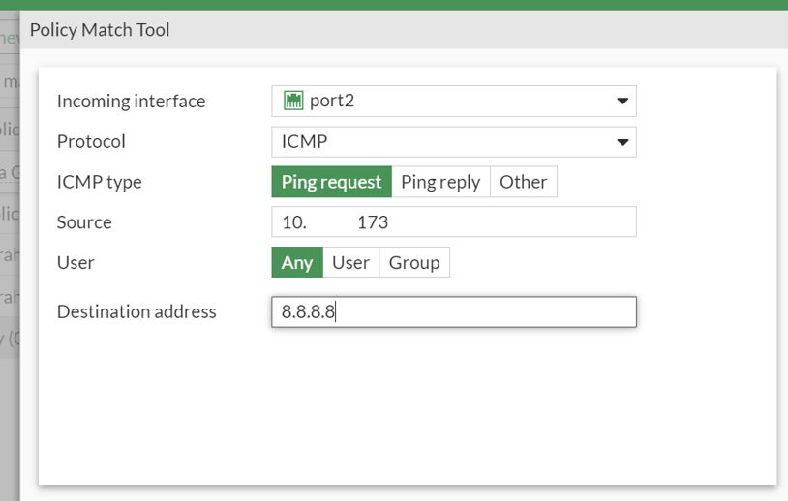The image size is (788, 501).
Task: Click the Incoming interface label
Action: 132,102
